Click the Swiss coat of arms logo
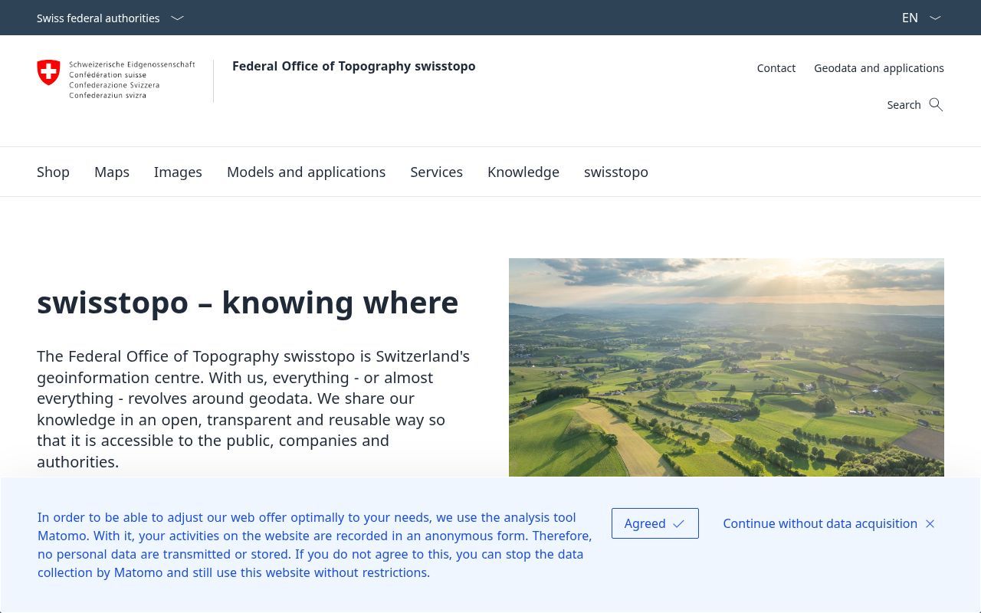The width and height of the screenshot is (981, 613). tap(48, 73)
